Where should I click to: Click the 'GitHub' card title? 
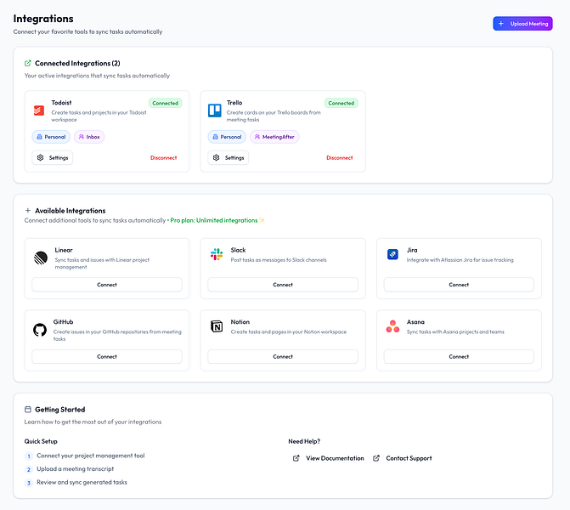[x=63, y=322]
